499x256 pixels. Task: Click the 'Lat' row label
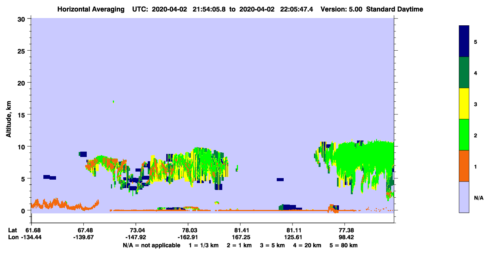point(12,230)
